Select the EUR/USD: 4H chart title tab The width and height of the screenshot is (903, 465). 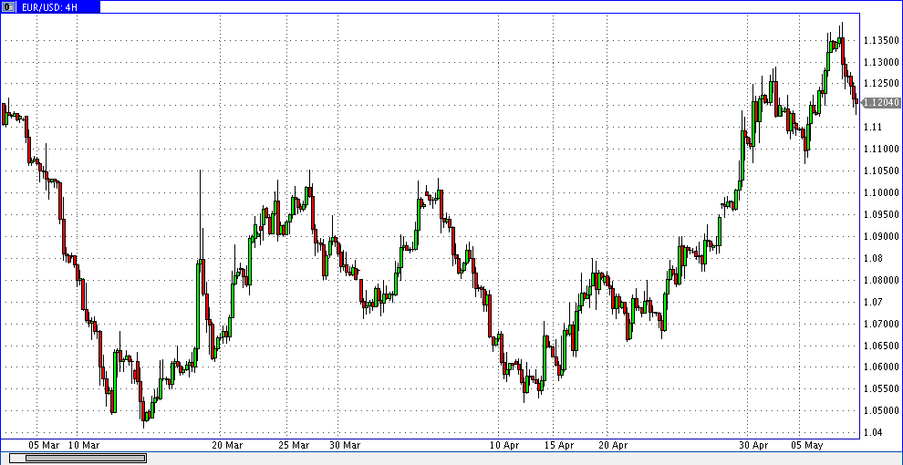click(x=51, y=7)
